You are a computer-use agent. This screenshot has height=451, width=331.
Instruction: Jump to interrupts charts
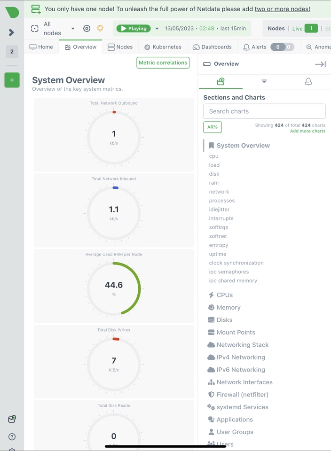pos(221,218)
